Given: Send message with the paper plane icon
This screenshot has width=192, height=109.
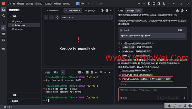Looking at the screenshot, I should click(184, 98).
